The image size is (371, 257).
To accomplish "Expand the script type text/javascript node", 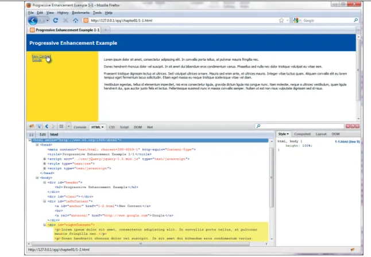I will point(44,168).
